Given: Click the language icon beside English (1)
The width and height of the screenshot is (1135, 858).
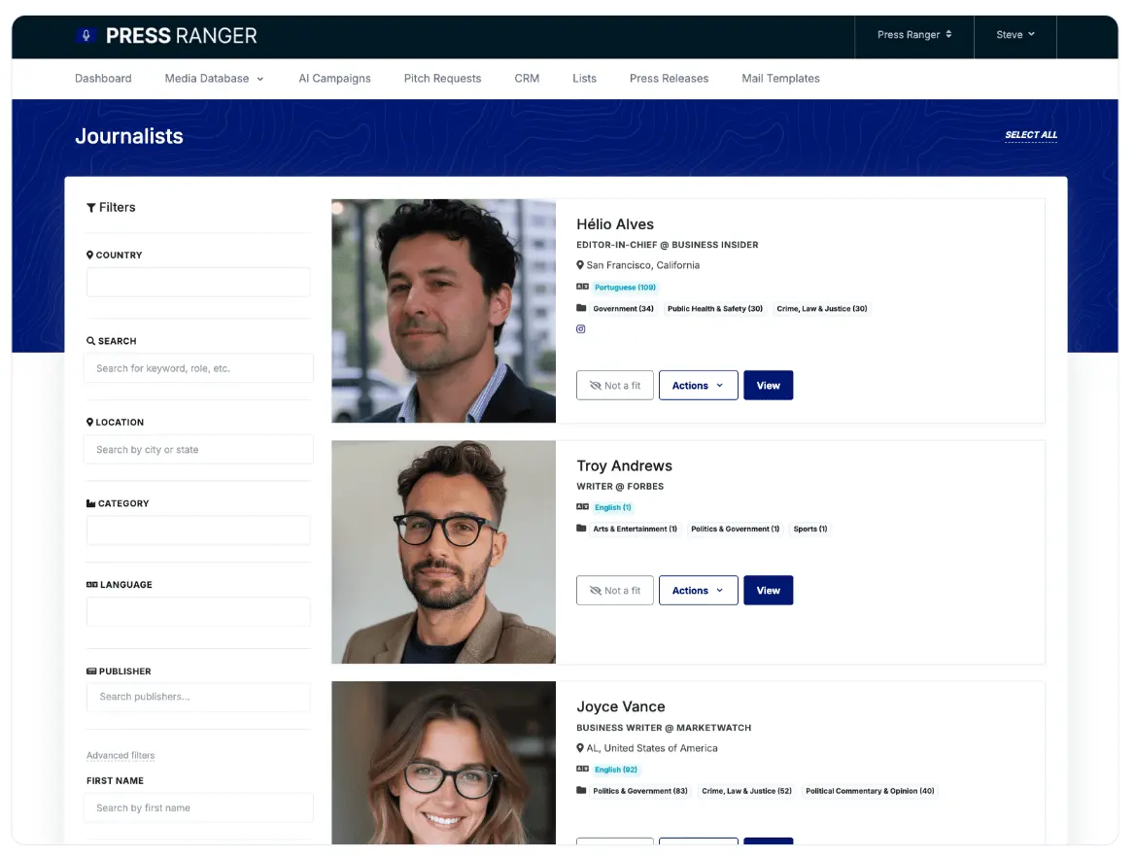Looking at the screenshot, I should (583, 507).
